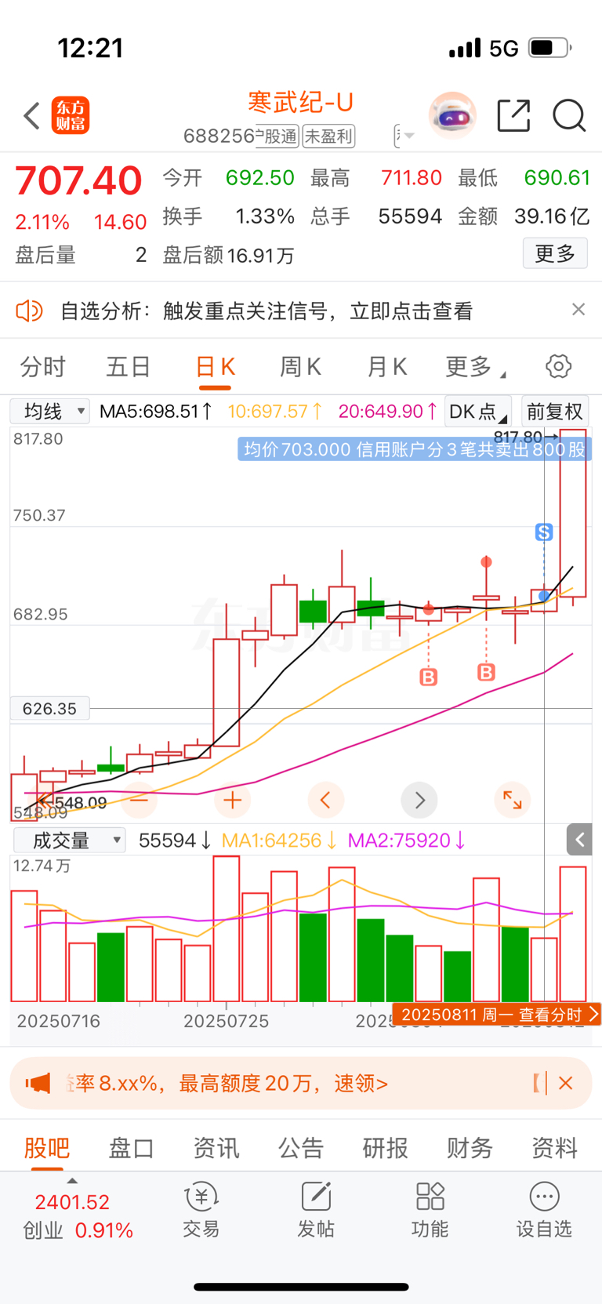Tap 设自选 add to watchlist icon

tap(544, 1210)
